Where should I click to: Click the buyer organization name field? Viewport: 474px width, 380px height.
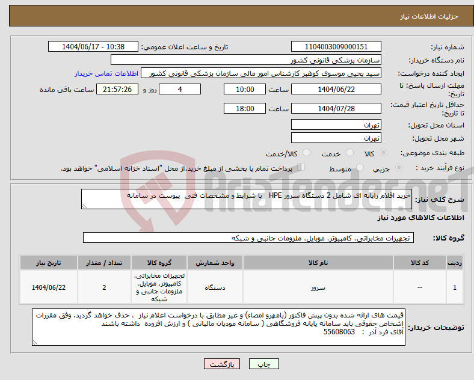tap(246, 60)
